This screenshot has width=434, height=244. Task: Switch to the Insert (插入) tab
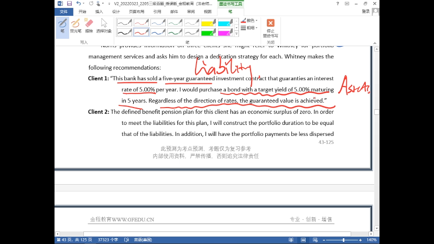tap(99, 12)
